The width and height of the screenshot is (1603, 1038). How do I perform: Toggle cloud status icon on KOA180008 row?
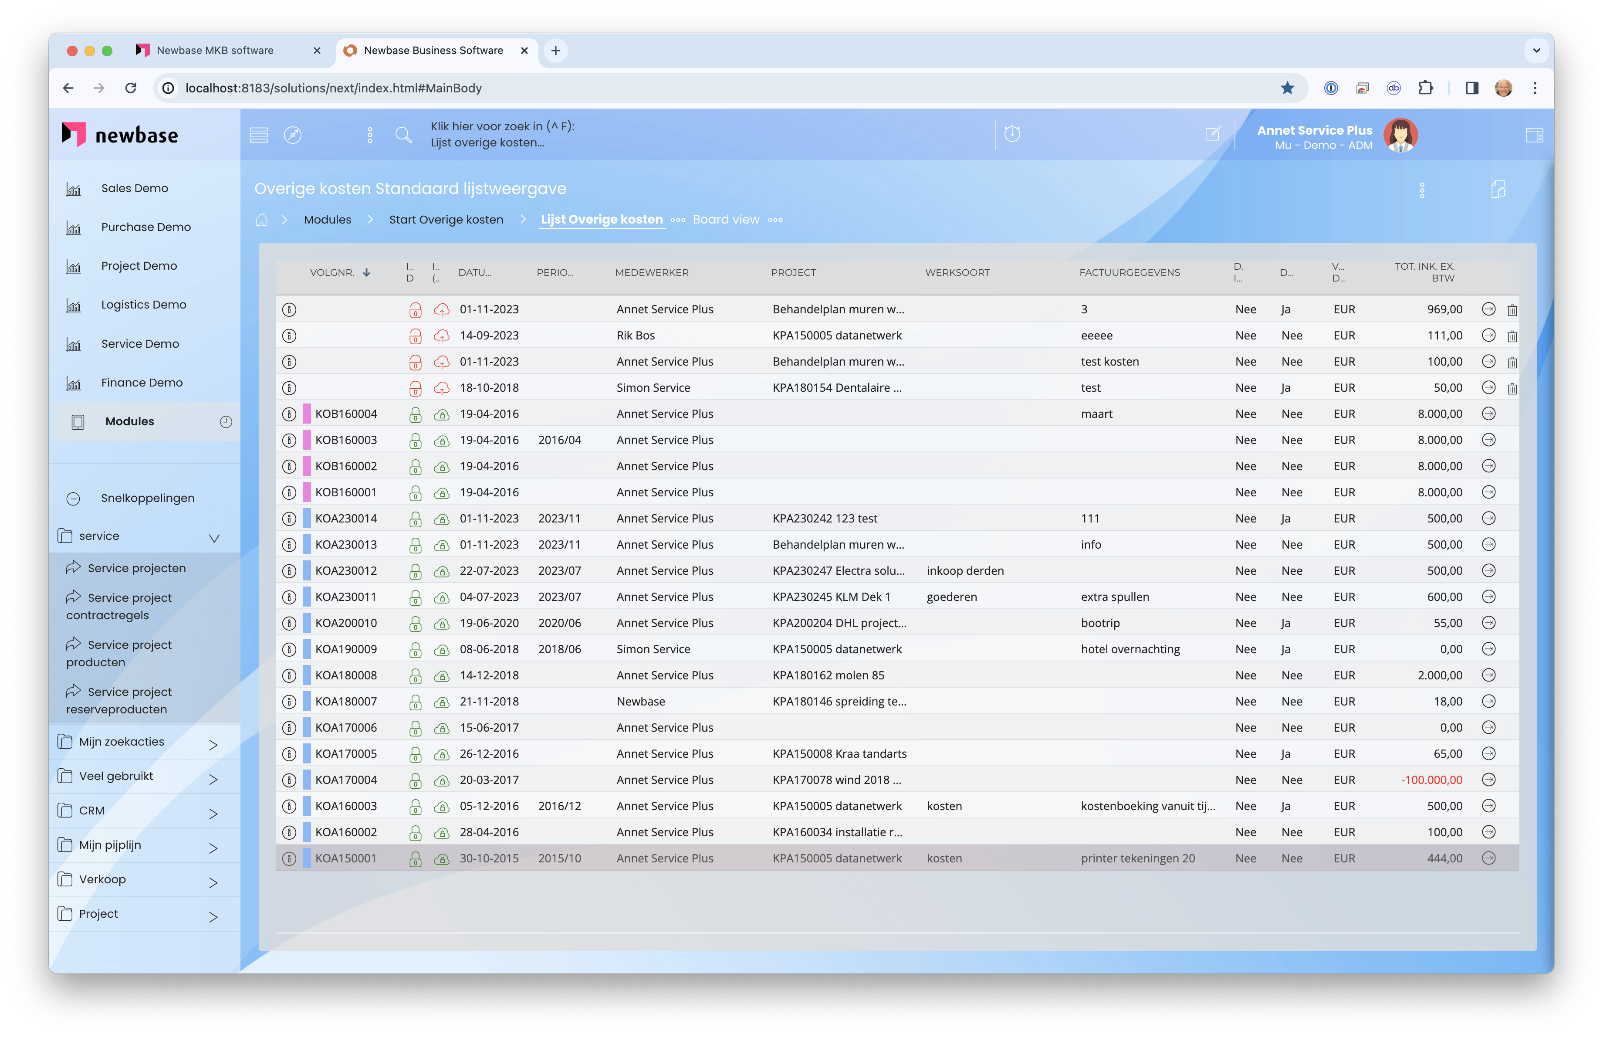tap(441, 675)
